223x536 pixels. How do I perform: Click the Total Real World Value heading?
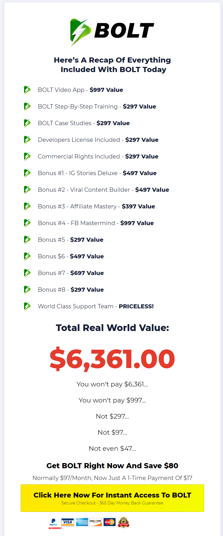pyautogui.click(x=112, y=328)
